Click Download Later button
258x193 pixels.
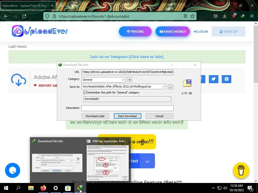point(95,116)
